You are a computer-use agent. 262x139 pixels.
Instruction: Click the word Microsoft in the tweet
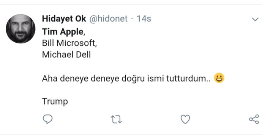pyautogui.click(x=77, y=43)
